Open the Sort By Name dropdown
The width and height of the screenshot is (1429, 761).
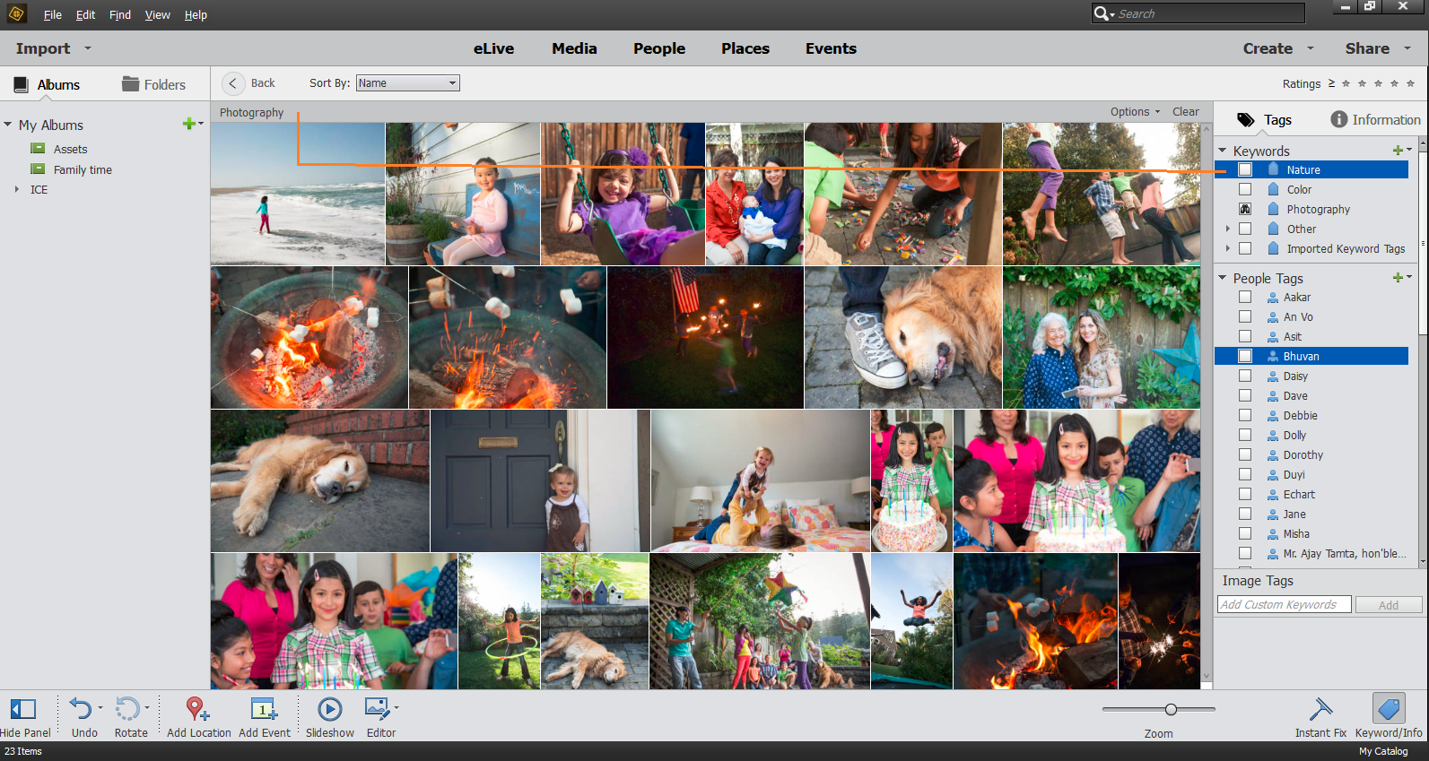coord(408,83)
